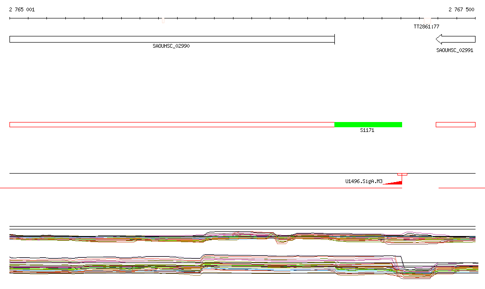Click the green S1171 segment bar
485x289 pixels.
coord(368,124)
